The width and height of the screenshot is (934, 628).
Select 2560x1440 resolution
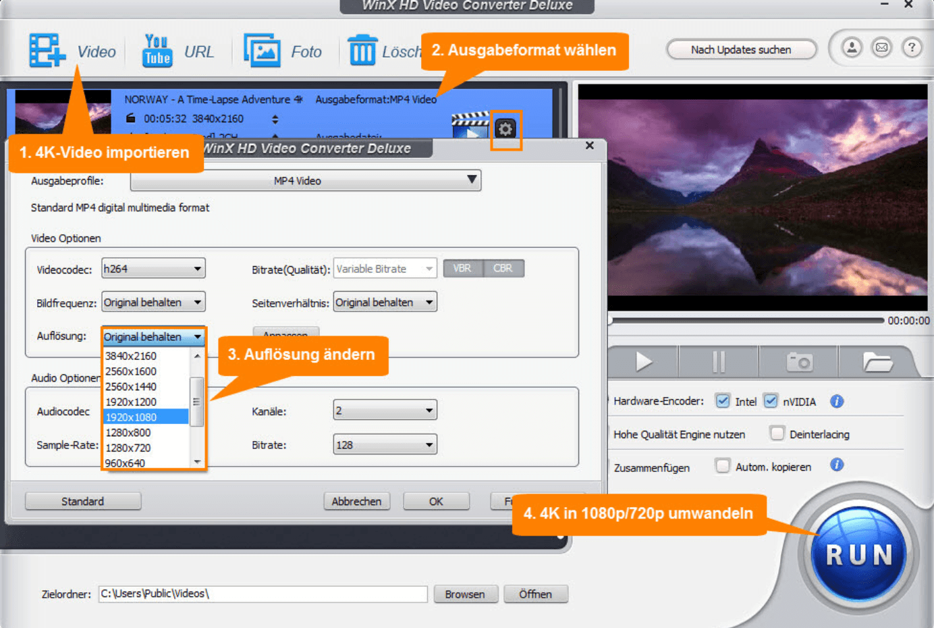point(146,387)
